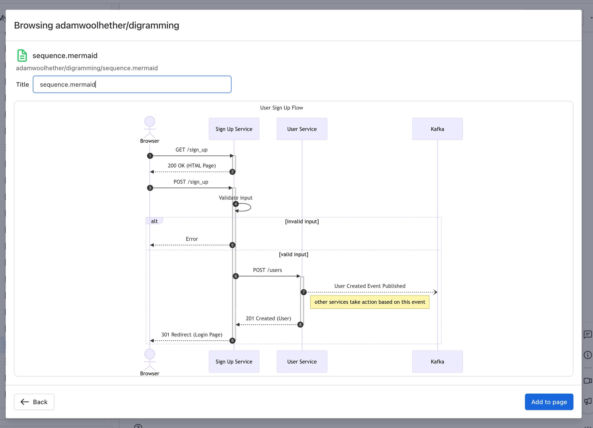Image resolution: width=593 pixels, height=428 pixels.
Task: Click the Add to page button
Action: tap(549, 402)
